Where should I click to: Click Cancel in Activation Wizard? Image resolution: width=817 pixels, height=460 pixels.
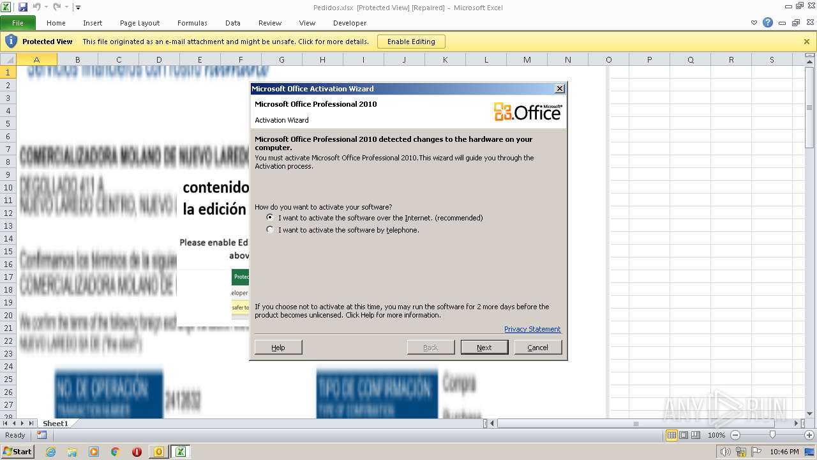pos(537,347)
